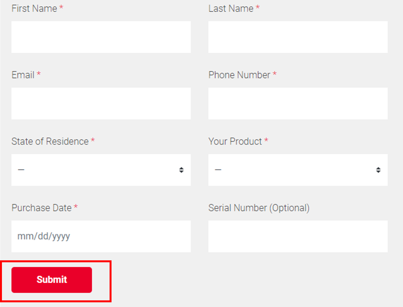Expand the Your Product select box
403x307 pixels.
[x=298, y=170]
